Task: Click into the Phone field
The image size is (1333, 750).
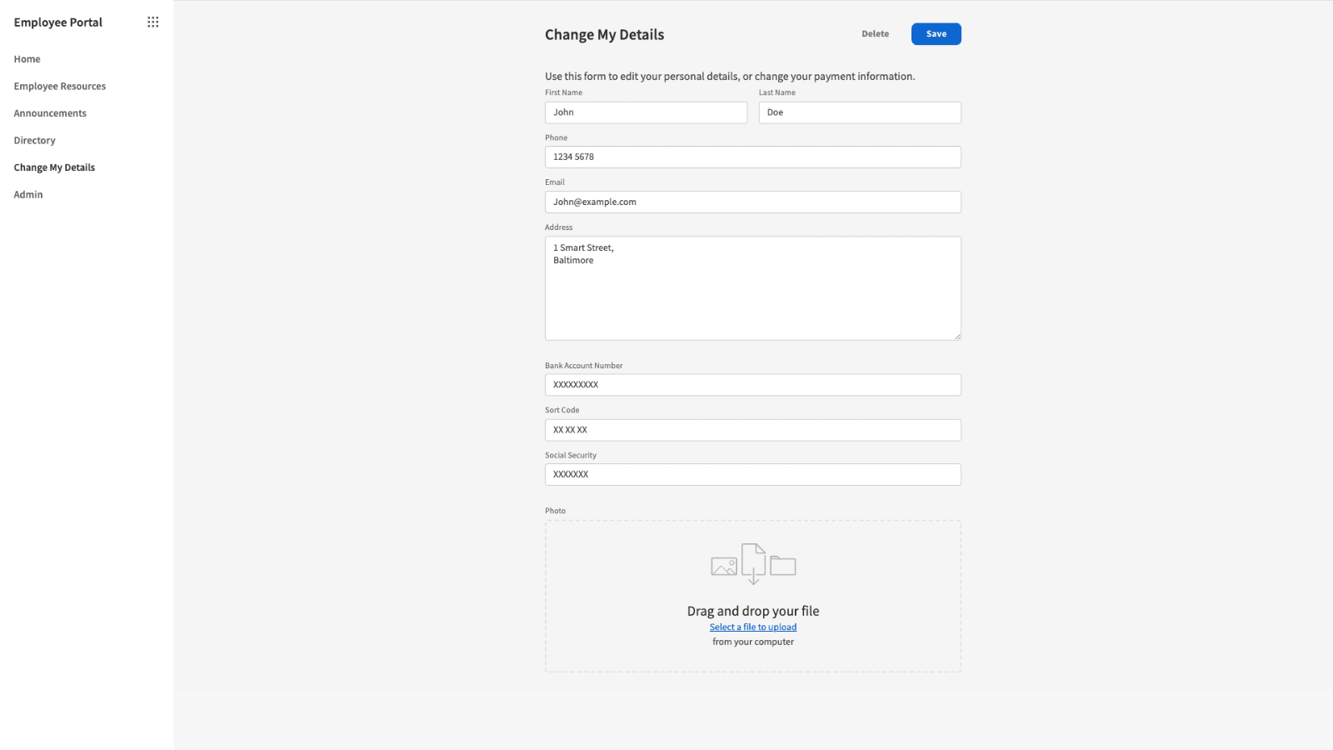Action: click(x=753, y=157)
